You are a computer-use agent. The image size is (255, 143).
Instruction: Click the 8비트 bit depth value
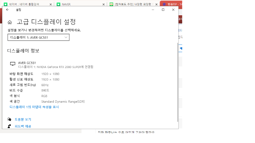click(x=45, y=90)
